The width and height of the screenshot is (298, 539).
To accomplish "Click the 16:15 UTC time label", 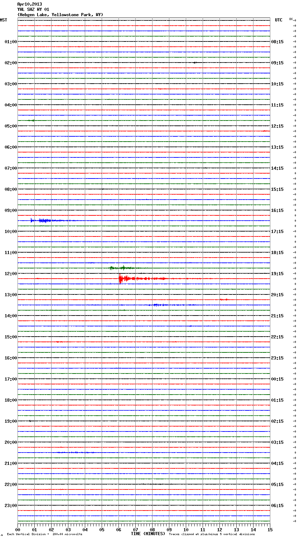I will point(277,210).
